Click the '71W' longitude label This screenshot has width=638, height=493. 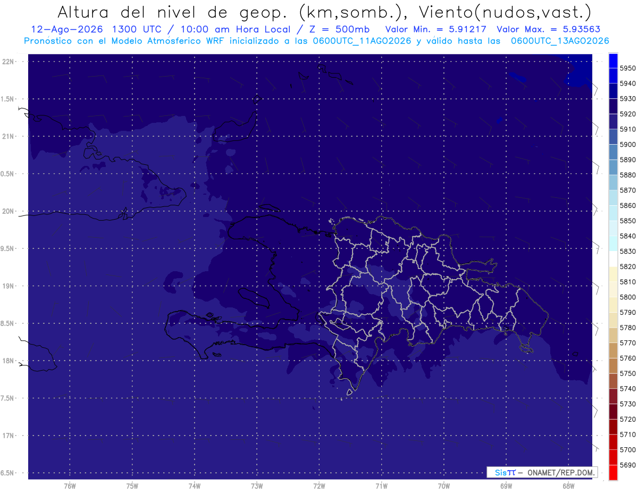381,486
